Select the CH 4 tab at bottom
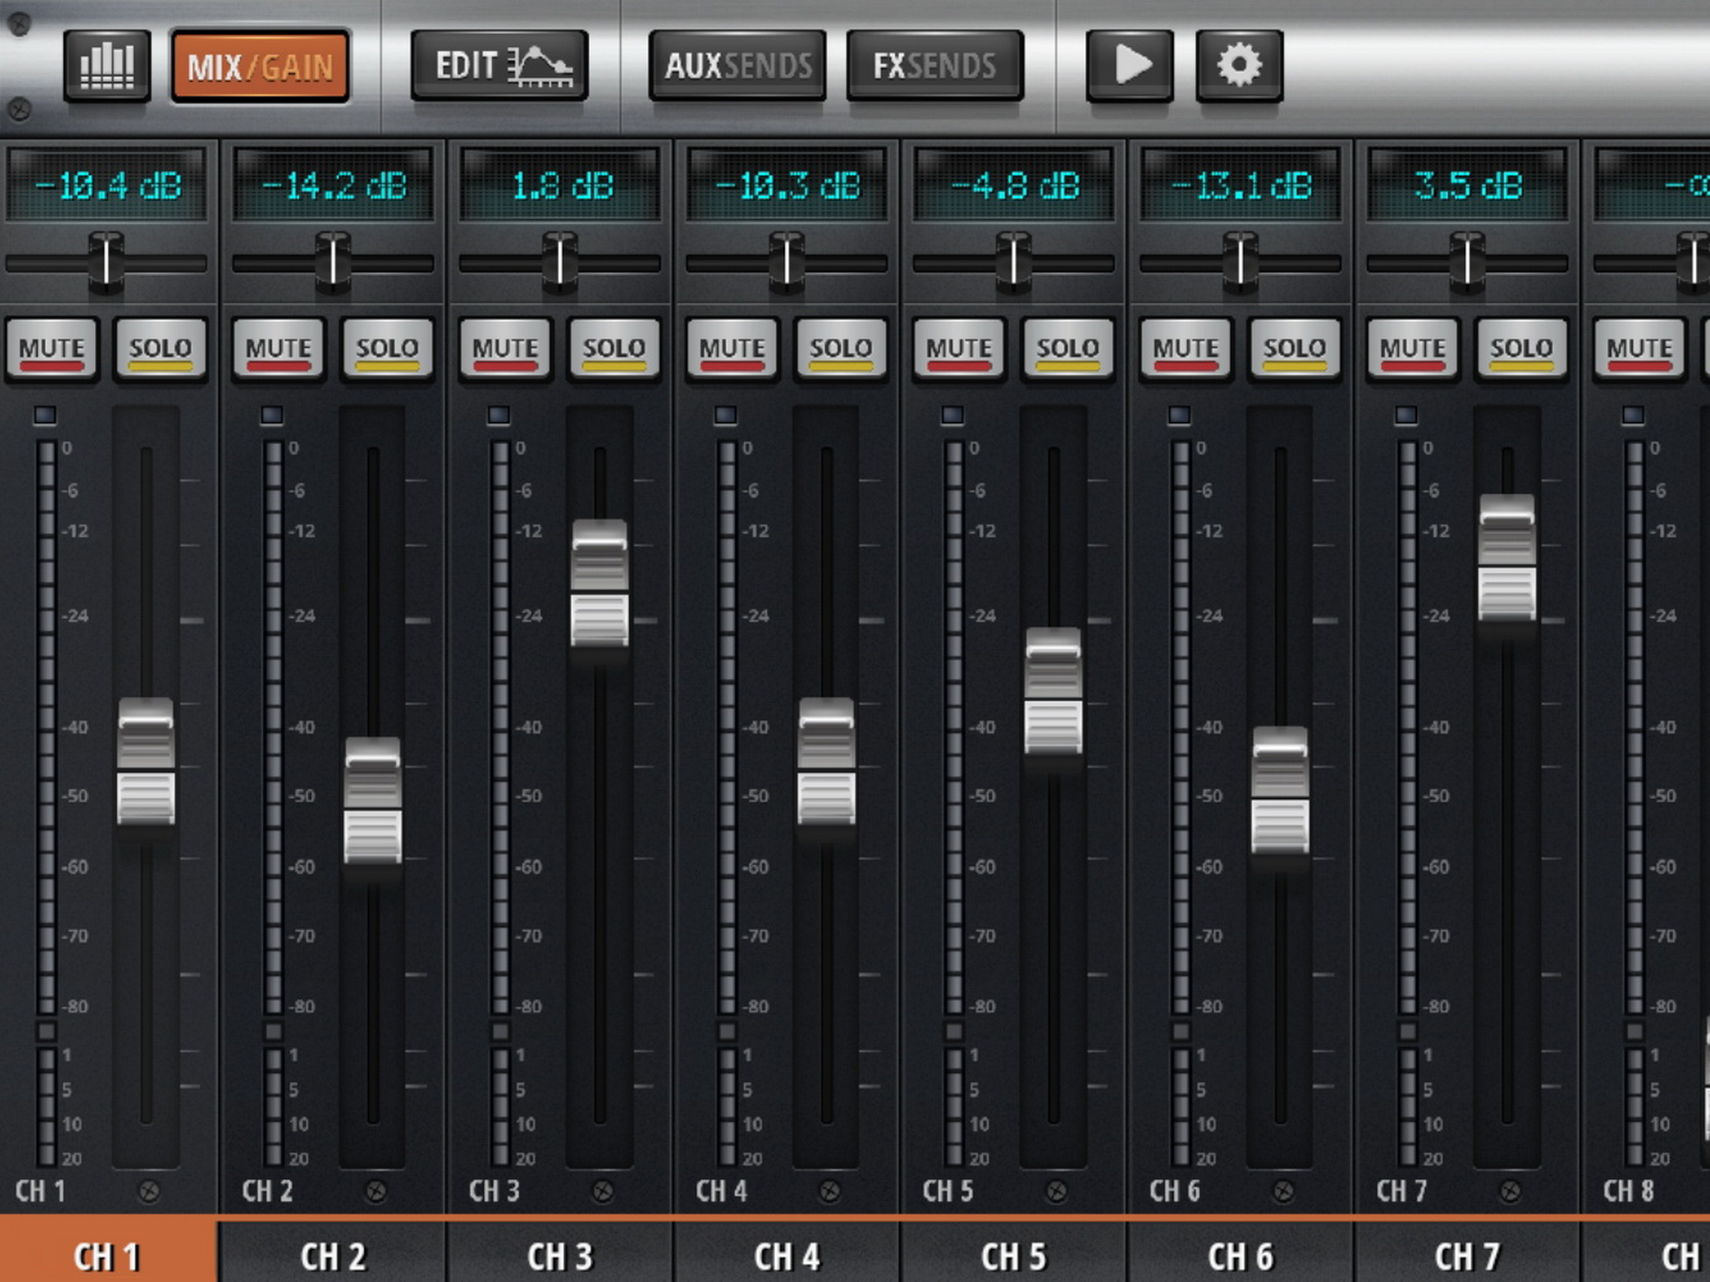This screenshot has width=1710, height=1282. tap(786, 1256)
